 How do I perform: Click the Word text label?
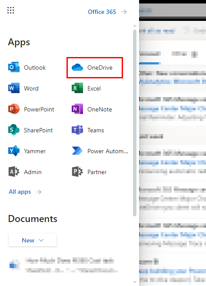31,88
